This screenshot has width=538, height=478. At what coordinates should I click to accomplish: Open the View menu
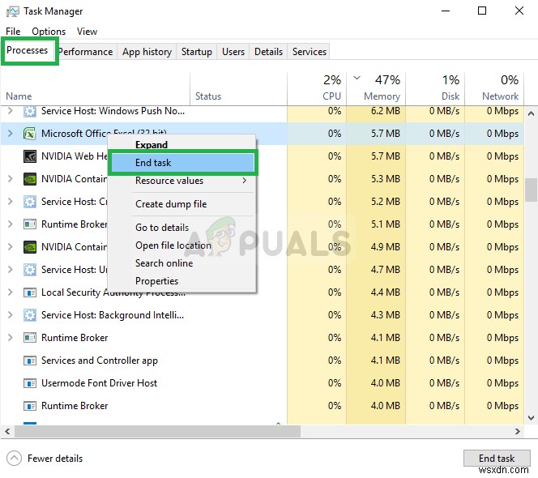[x=88, y=32]
